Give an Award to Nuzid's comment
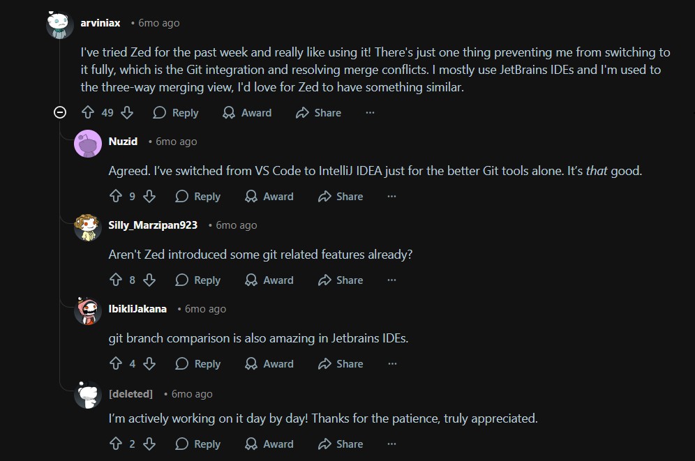The height and width of the screenshot is (461, 695). pos(269,197)
